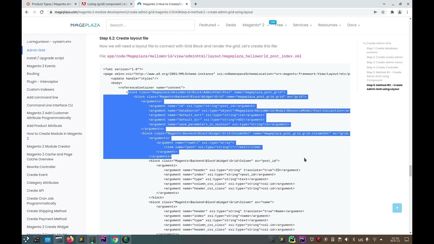Reload the page with the refresh icon
The image size is (434, 244).
[x=42, y=12]
